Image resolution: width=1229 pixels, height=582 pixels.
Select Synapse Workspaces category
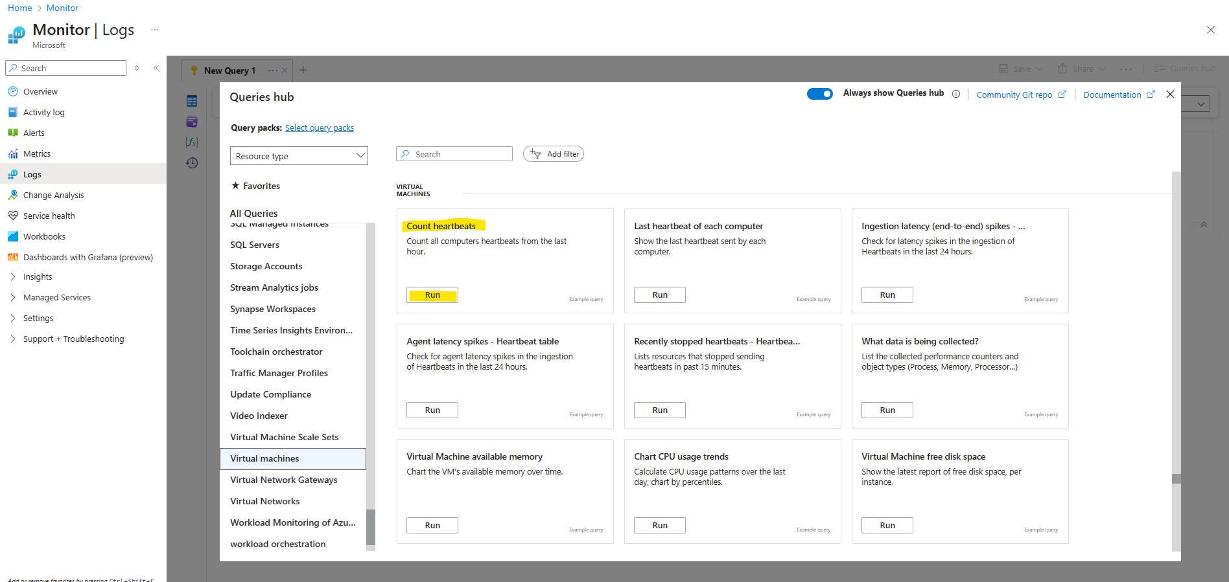click(273, 309)
